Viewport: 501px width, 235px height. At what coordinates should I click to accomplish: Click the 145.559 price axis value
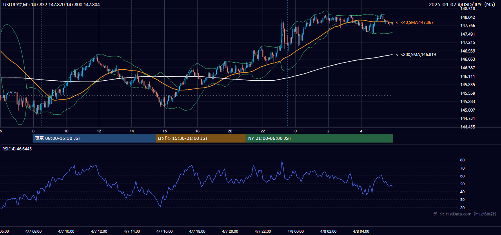coord(468,93)
